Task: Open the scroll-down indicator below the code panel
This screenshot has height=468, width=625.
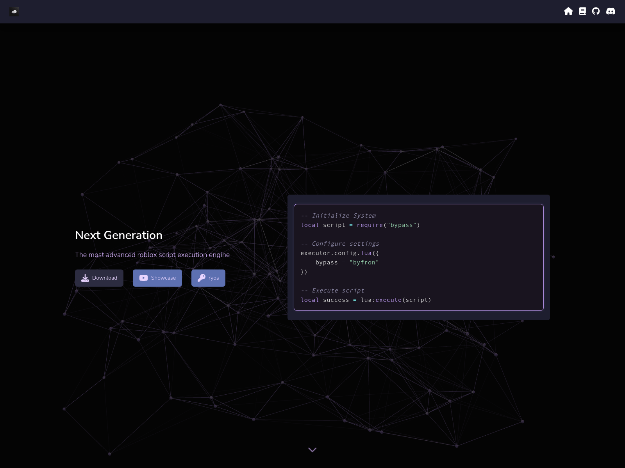Action: tap(312, 449)
